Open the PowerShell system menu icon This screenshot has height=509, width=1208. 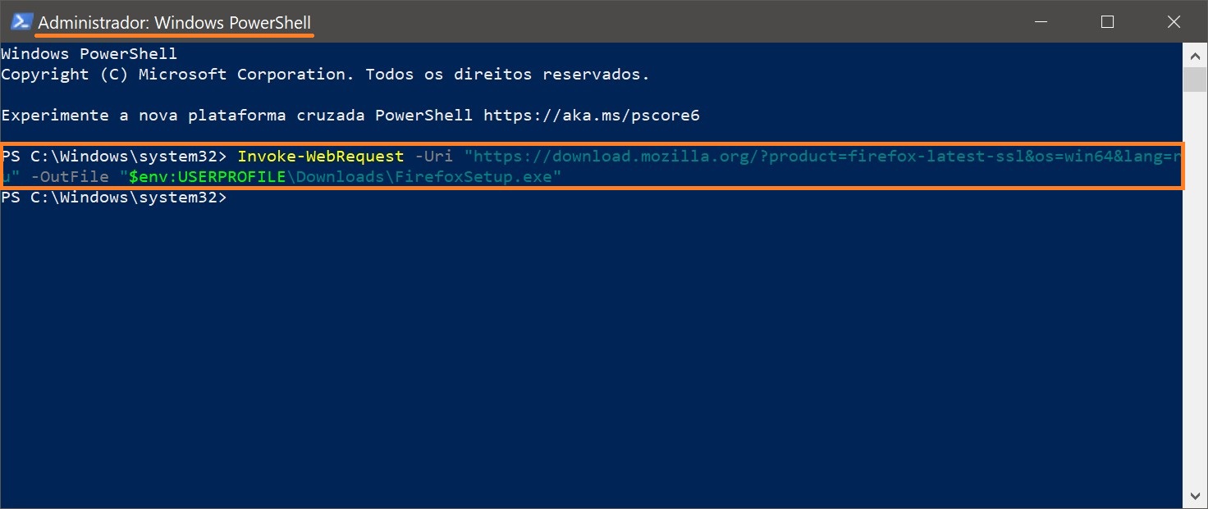pos(21,21)
